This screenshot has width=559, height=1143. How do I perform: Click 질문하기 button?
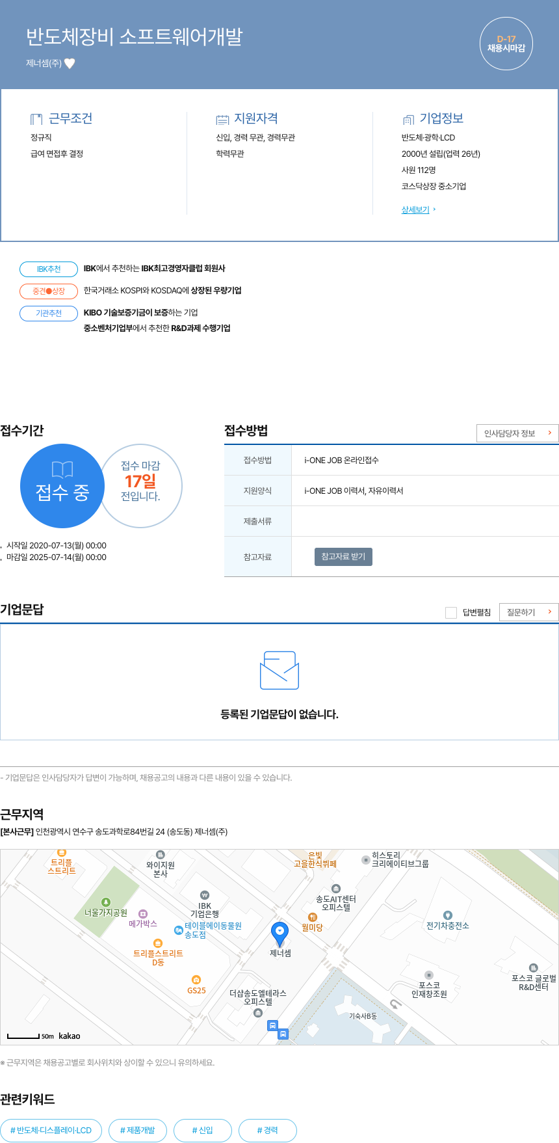coord(529,612)
